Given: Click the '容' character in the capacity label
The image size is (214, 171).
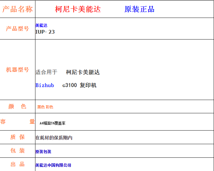Looking at the screenshot, I should coord(3,122).
